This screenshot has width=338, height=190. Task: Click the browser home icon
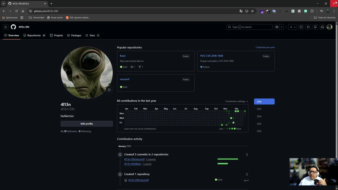[23, 11]
